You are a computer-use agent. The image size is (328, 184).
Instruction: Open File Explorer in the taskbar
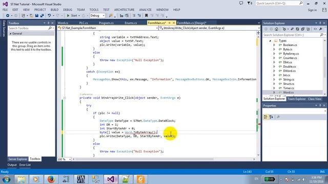(x=21, y=179)
